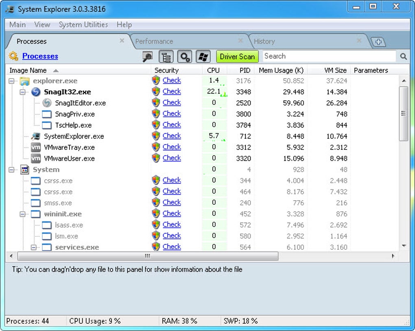Add a new tab with the plus icon
The width and height of the screenshot is (415, 331).
pos(378,42)
